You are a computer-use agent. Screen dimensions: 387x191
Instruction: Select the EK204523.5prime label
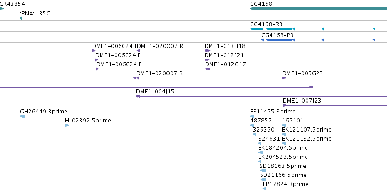pyautogui.click(x=283, y=157)
